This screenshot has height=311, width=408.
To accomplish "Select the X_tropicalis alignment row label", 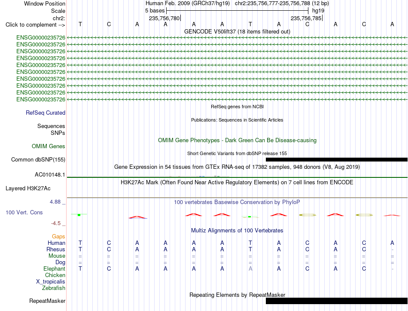I will tap(51, 282).
